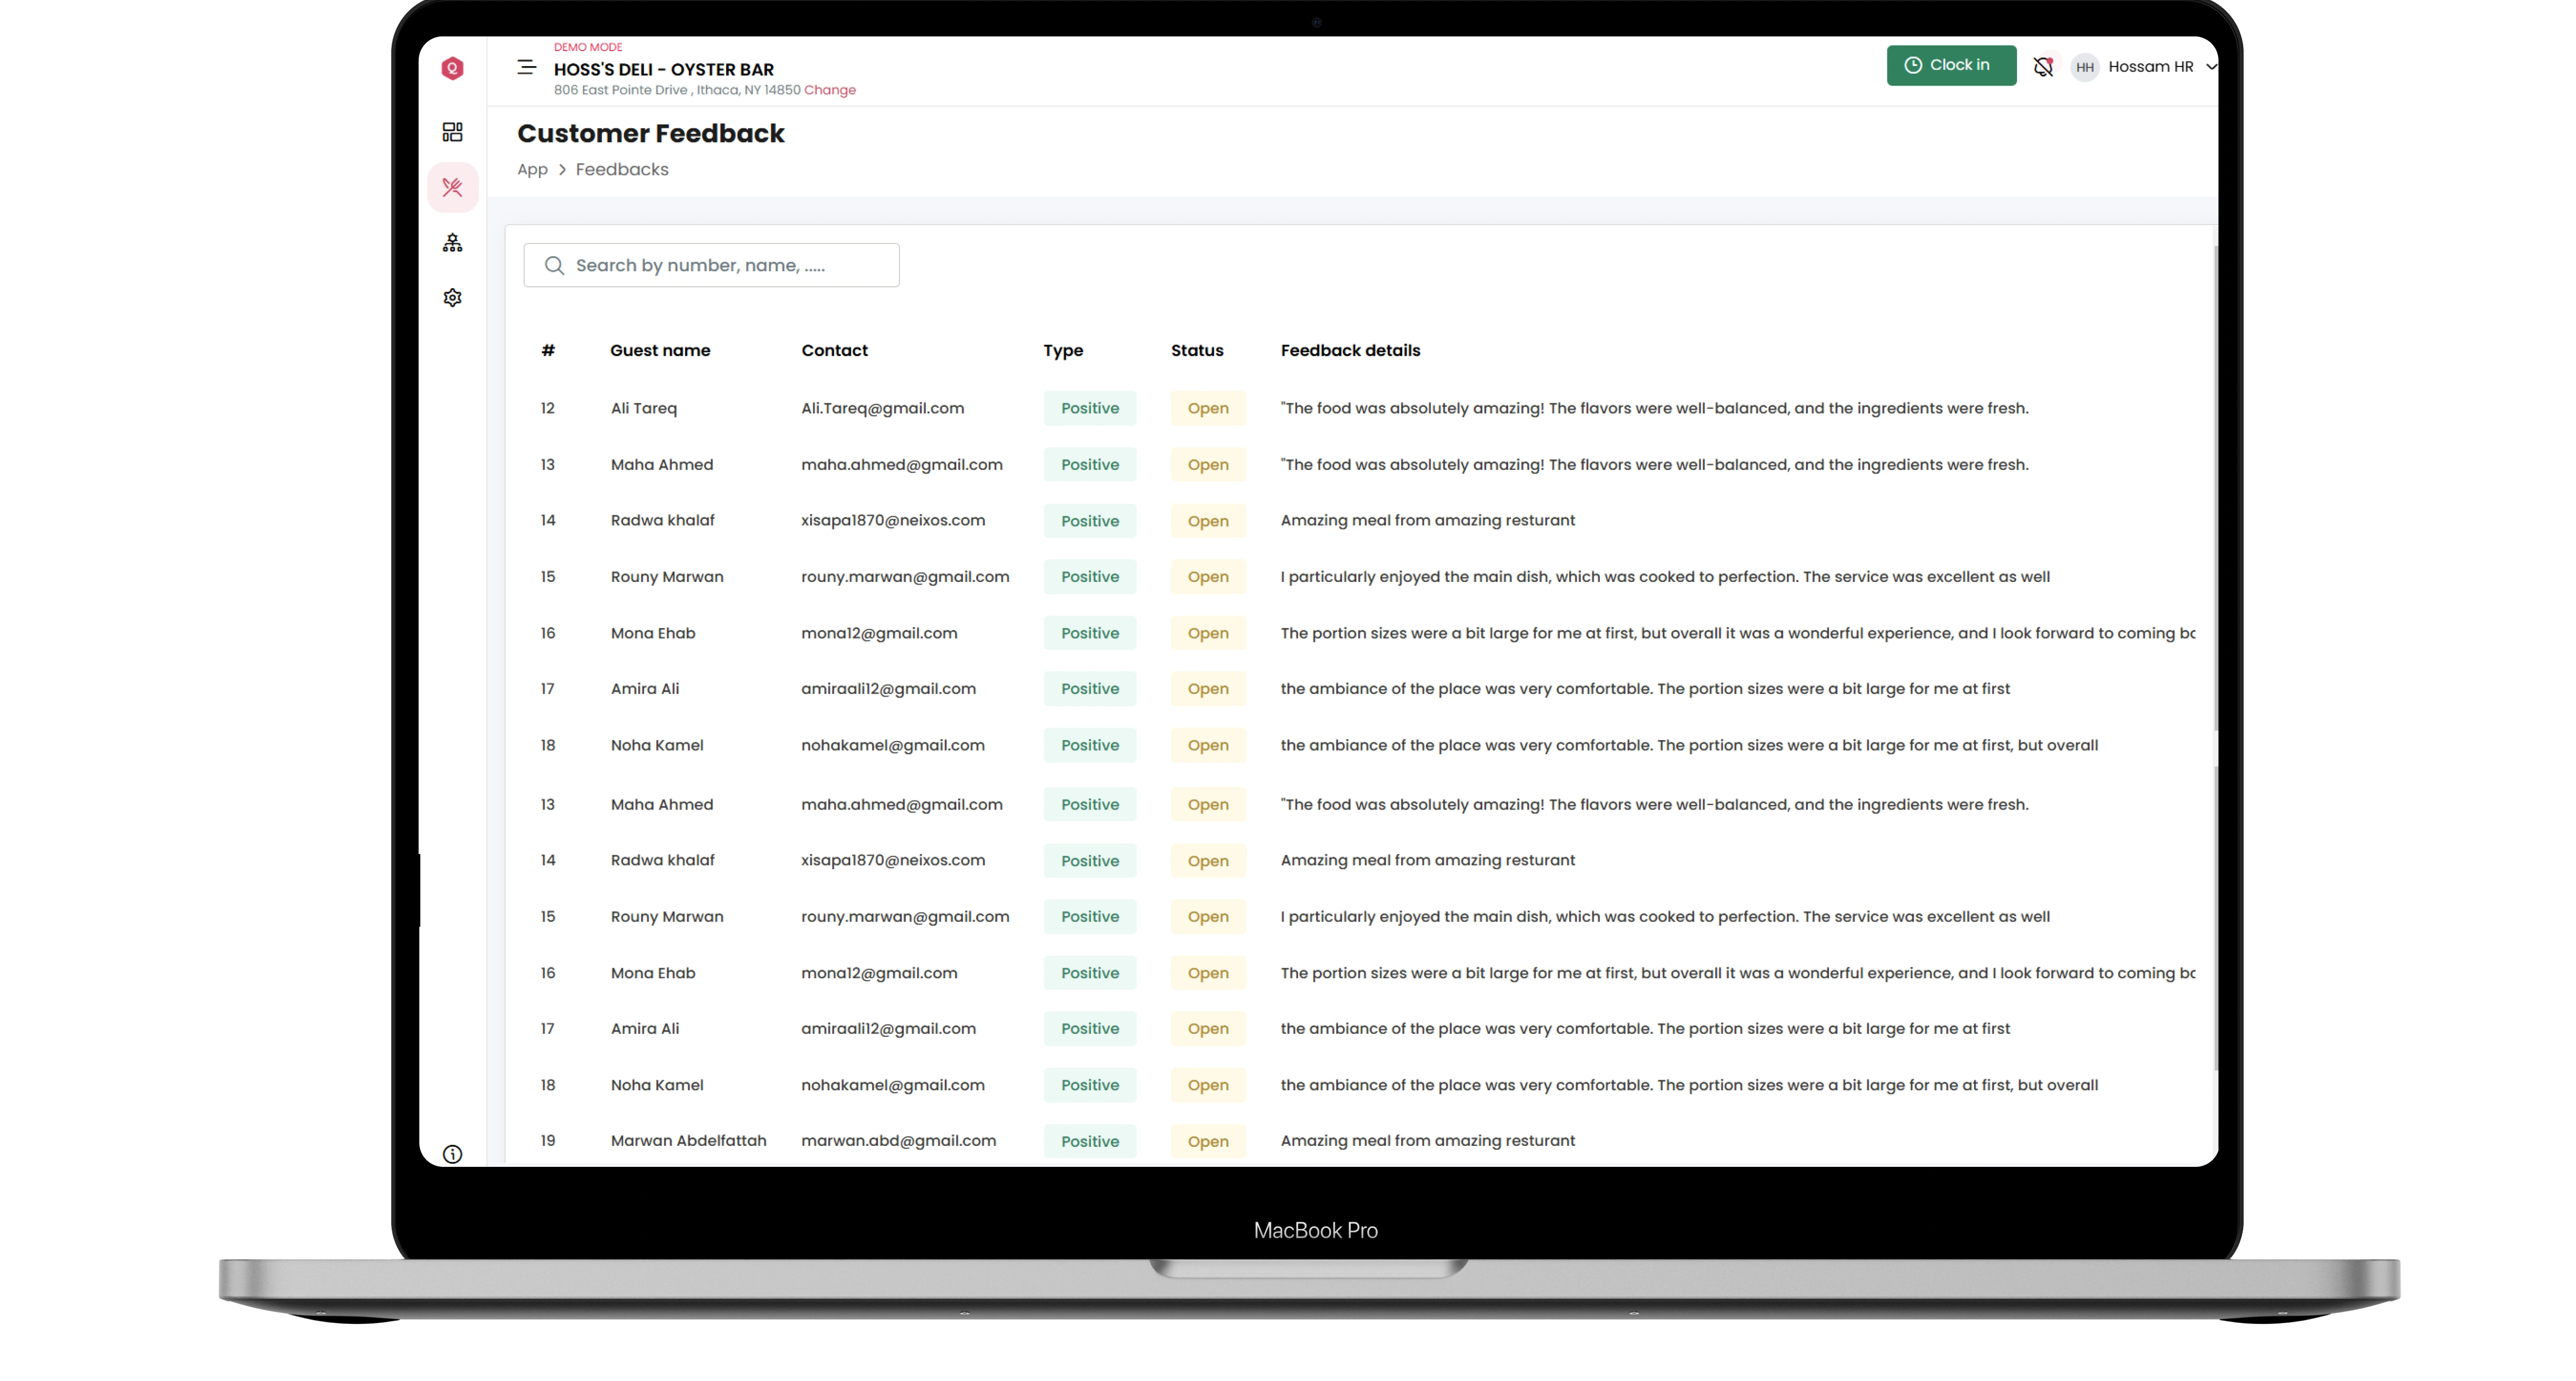Click the Customer Feedback page heading
Screen dimensions: 2576x1381
[651, 133]
